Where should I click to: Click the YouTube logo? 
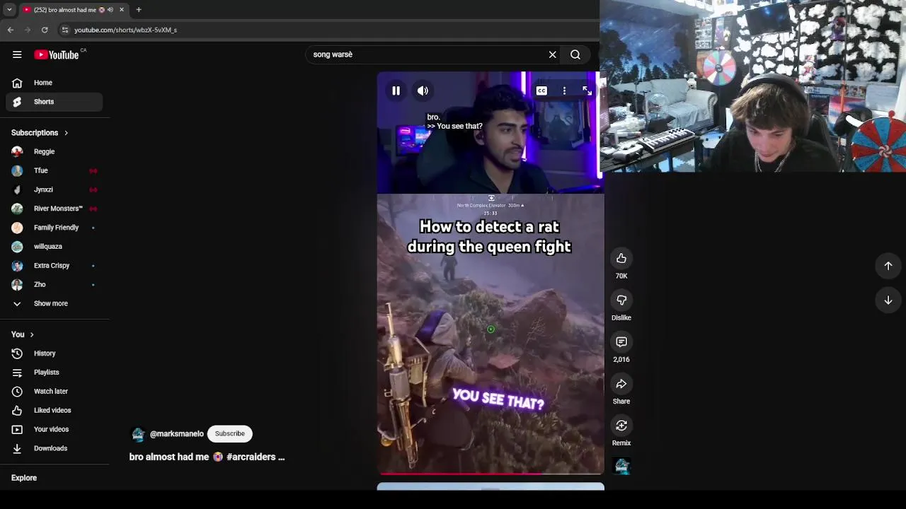[x=57, y=54]
